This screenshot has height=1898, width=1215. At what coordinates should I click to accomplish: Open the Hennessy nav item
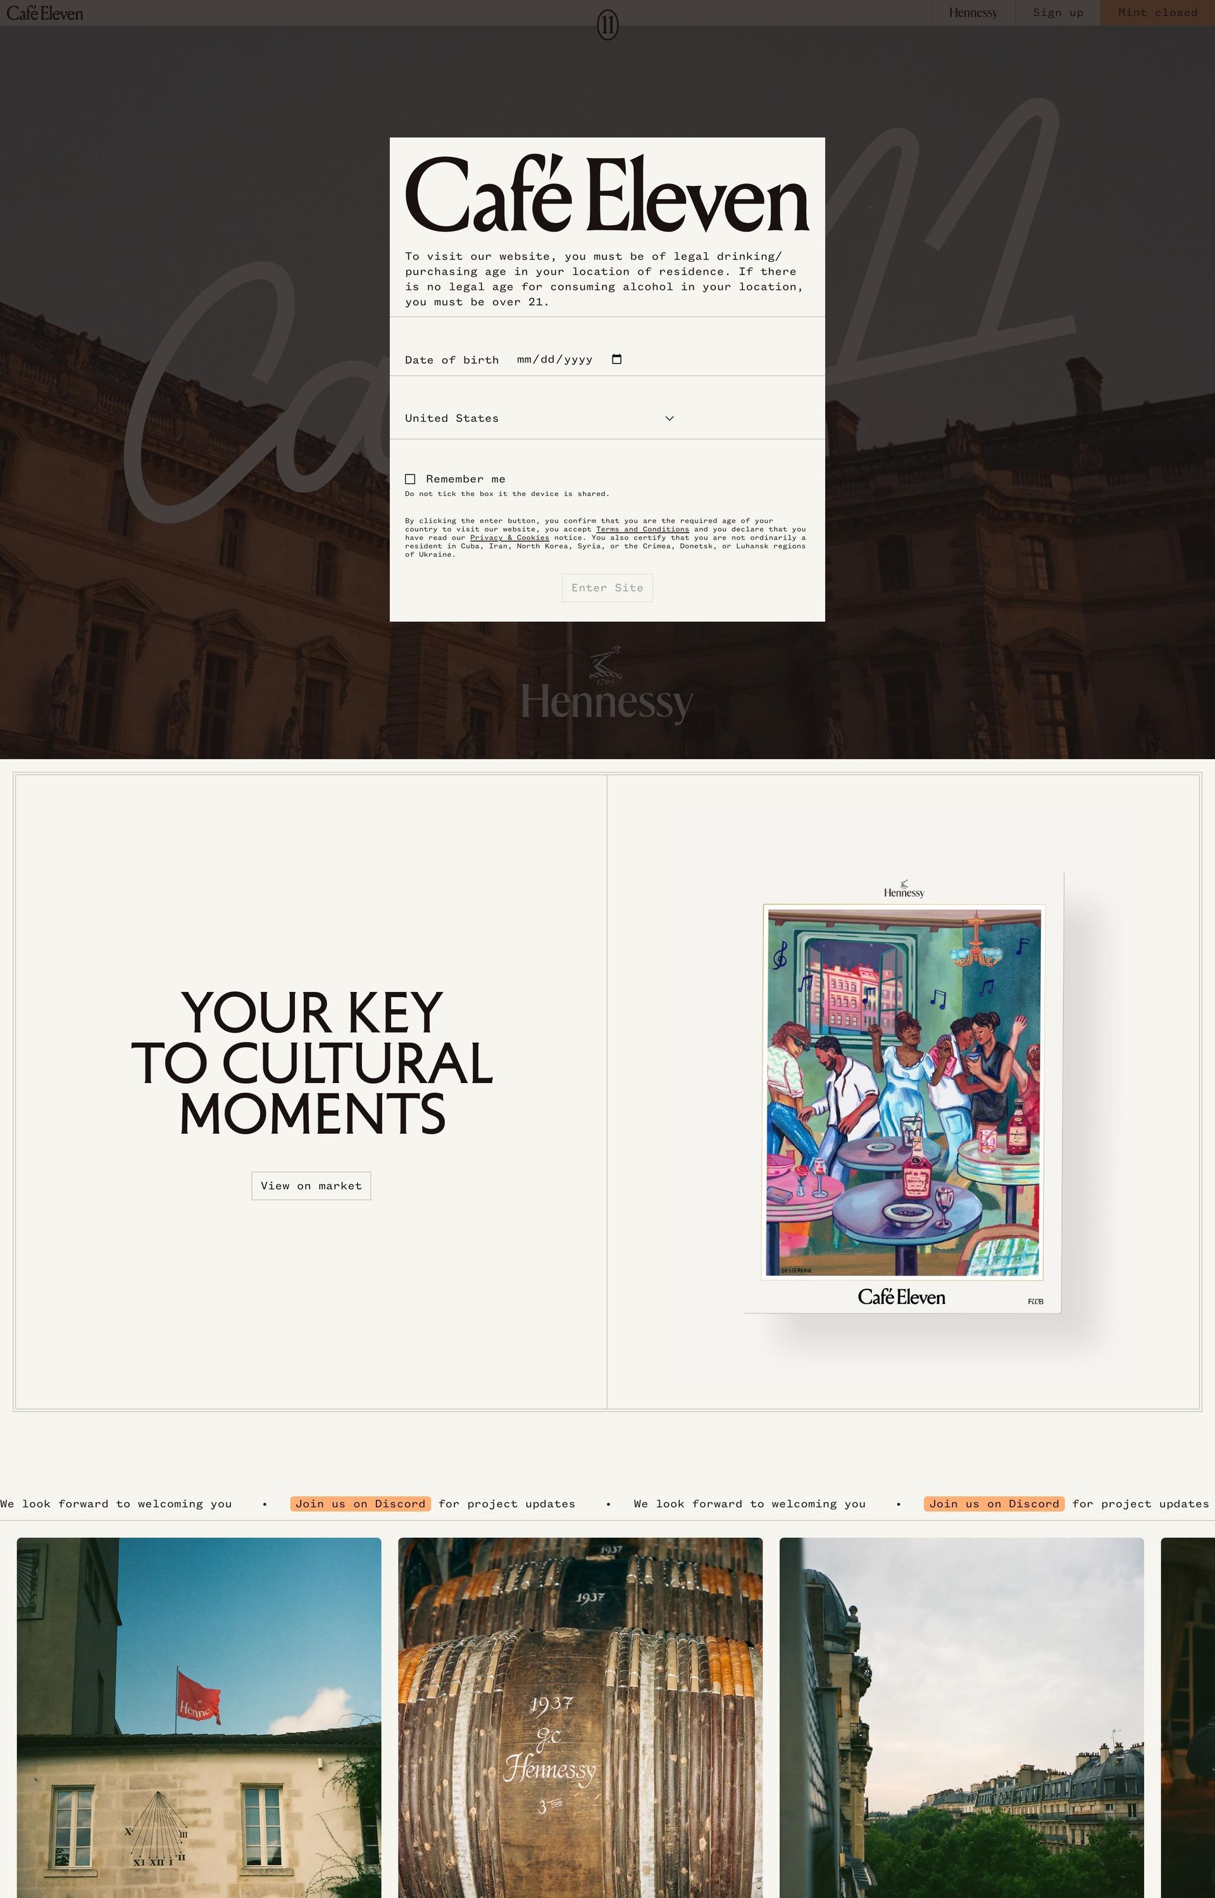pyautogui.click(x=973, y=13)
